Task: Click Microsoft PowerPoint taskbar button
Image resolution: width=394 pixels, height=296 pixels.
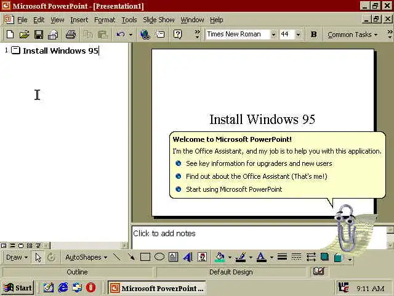Action: tap(157, 288)
